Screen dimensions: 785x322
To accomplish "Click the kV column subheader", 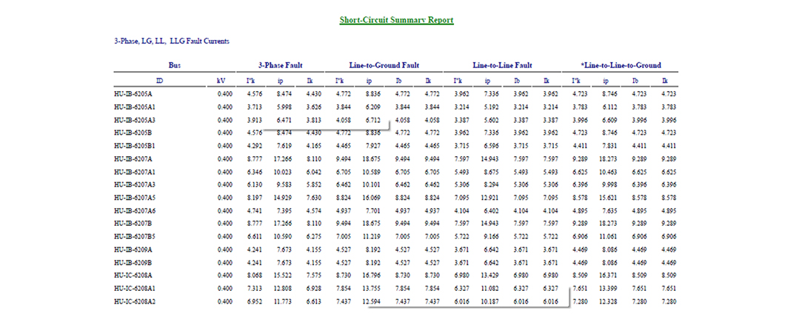I will point(221,80).
